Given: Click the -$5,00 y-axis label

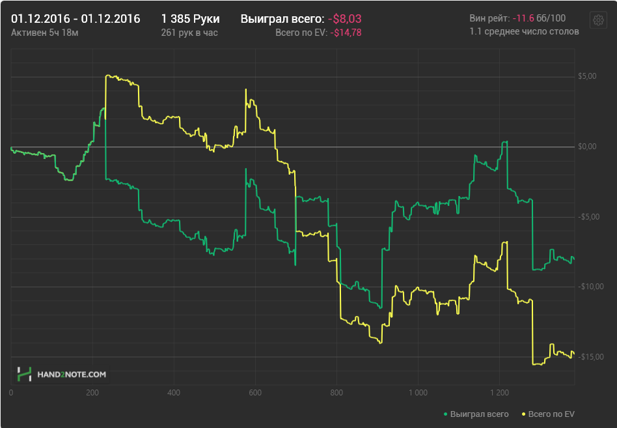Looking at the screenshot, I should [x=588, y=217].
